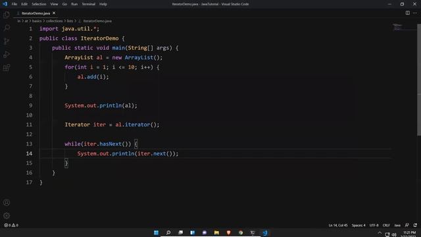Click line number 9 in gutter
This screenshot has height=237, width=421.
[x=31, y=105]
